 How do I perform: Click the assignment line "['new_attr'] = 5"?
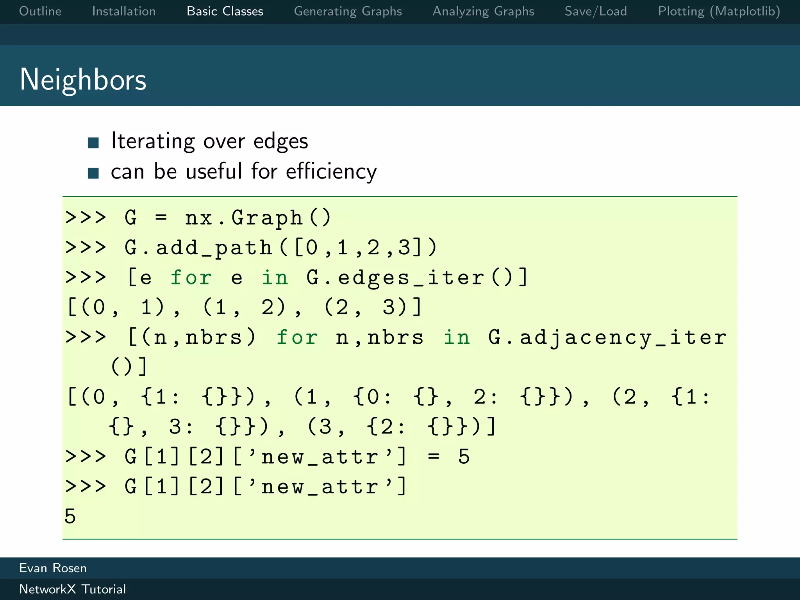click(x=268, y=457)
